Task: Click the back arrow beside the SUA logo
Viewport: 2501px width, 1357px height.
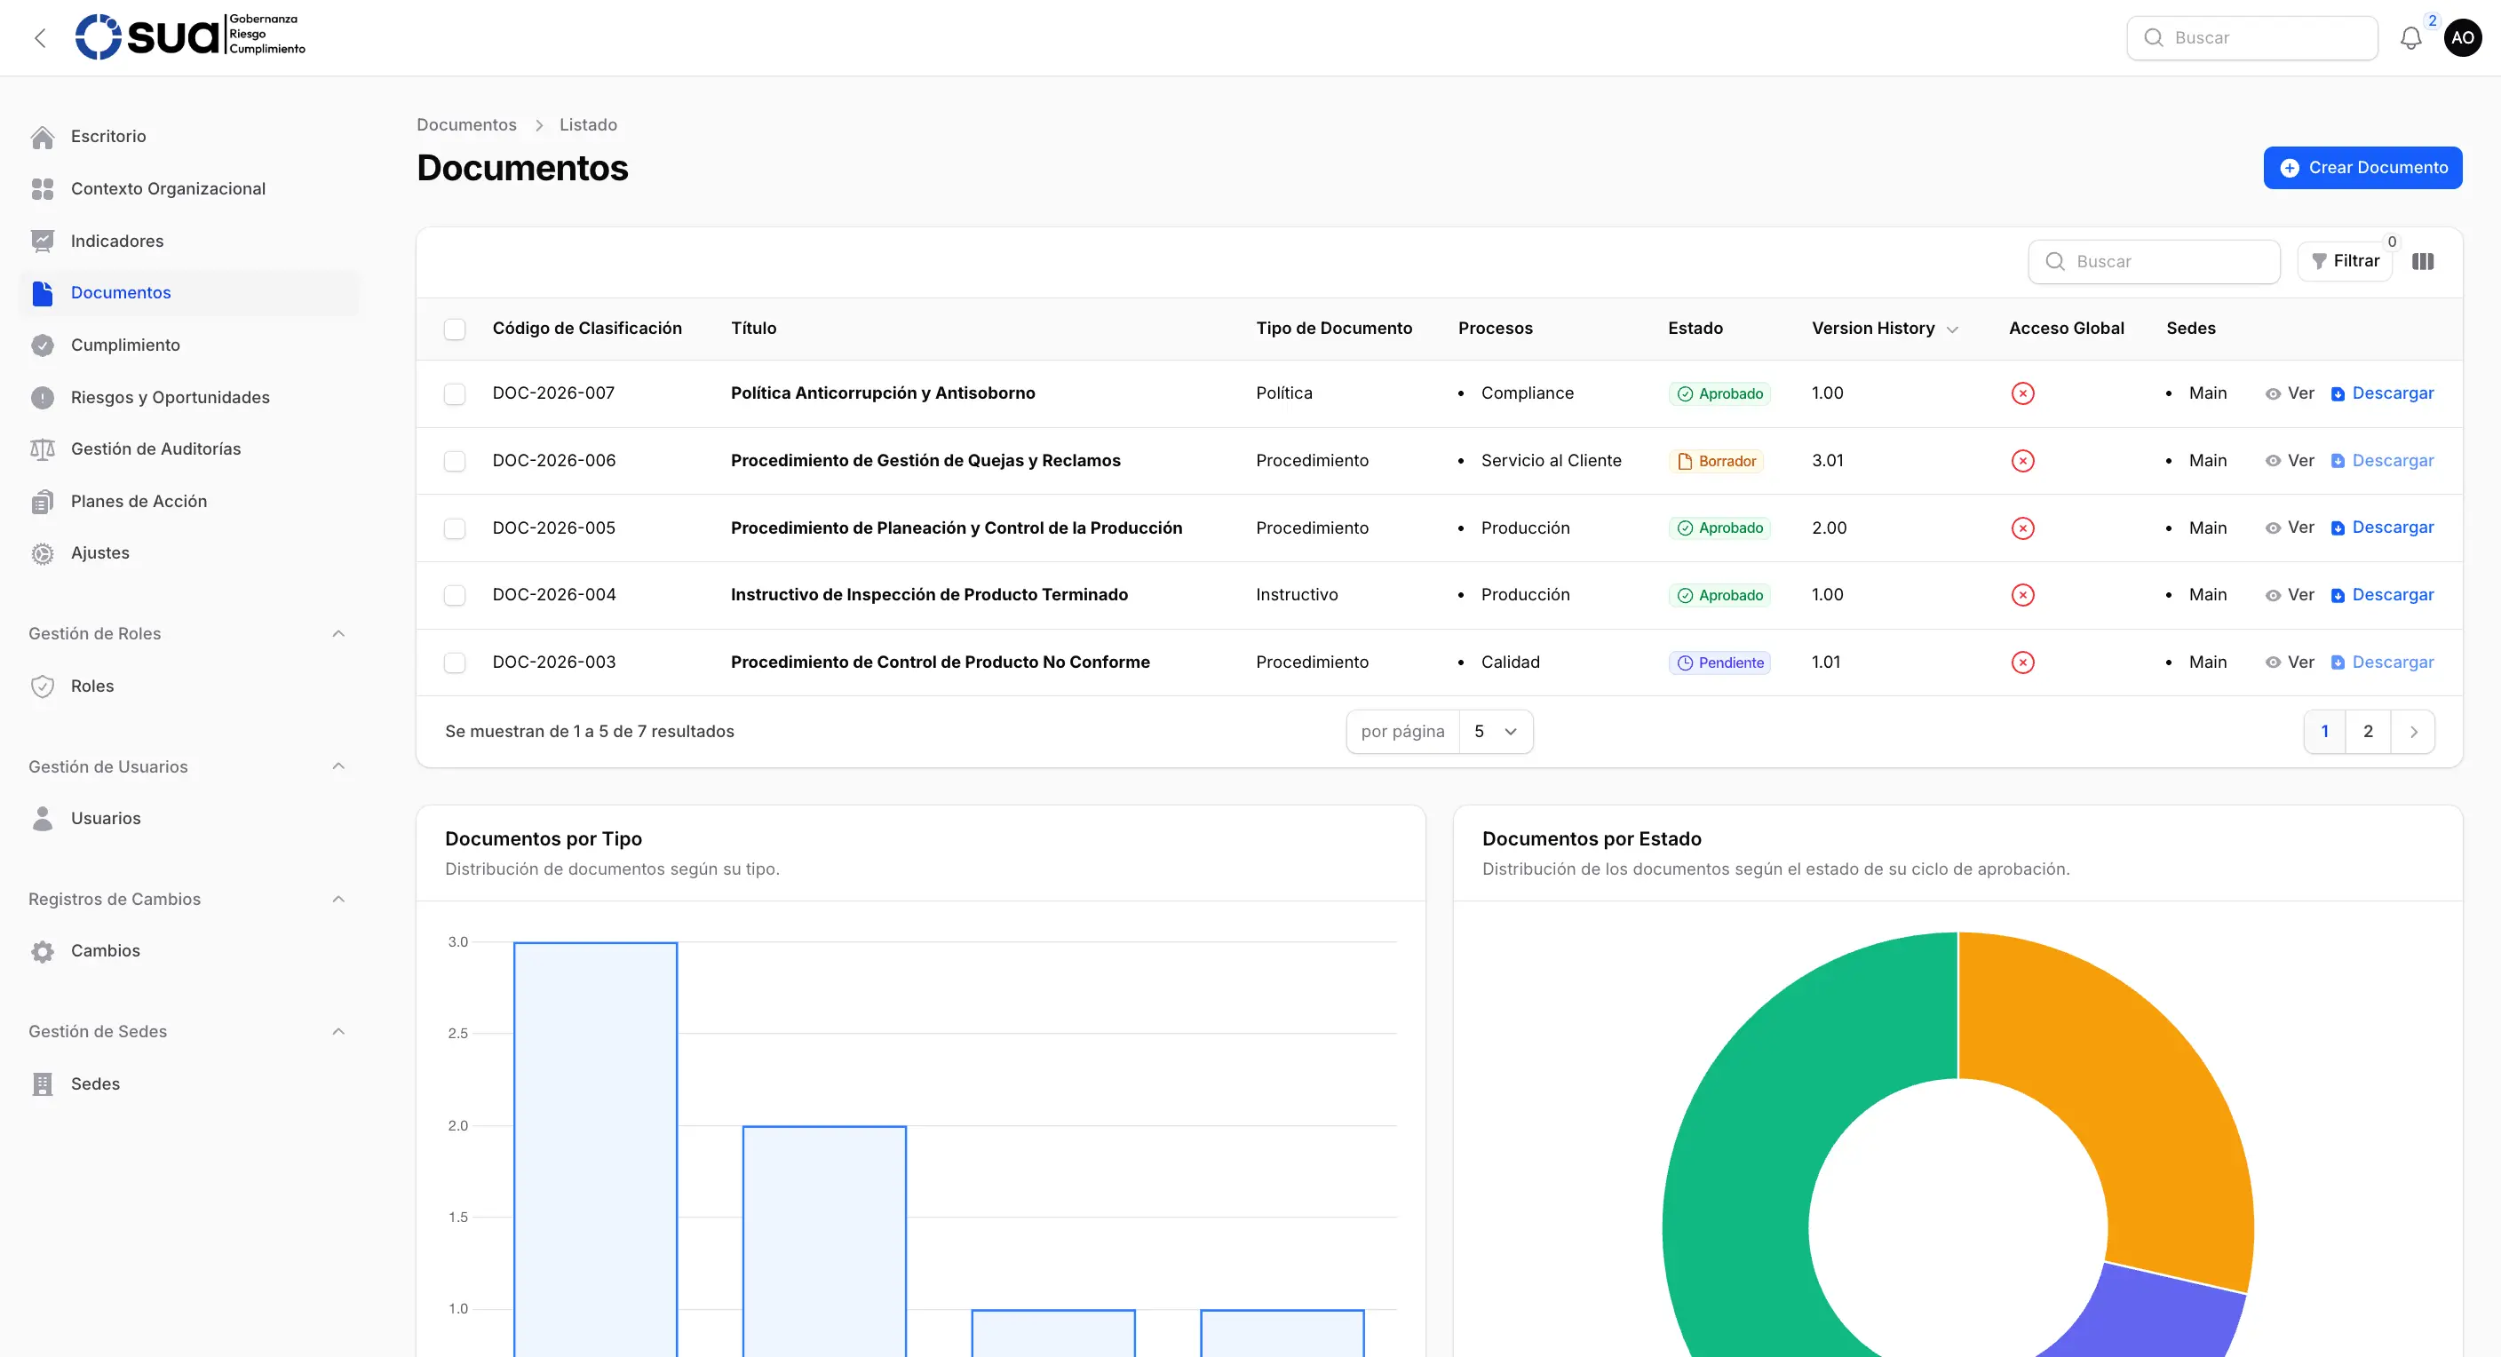Action: 40,38
